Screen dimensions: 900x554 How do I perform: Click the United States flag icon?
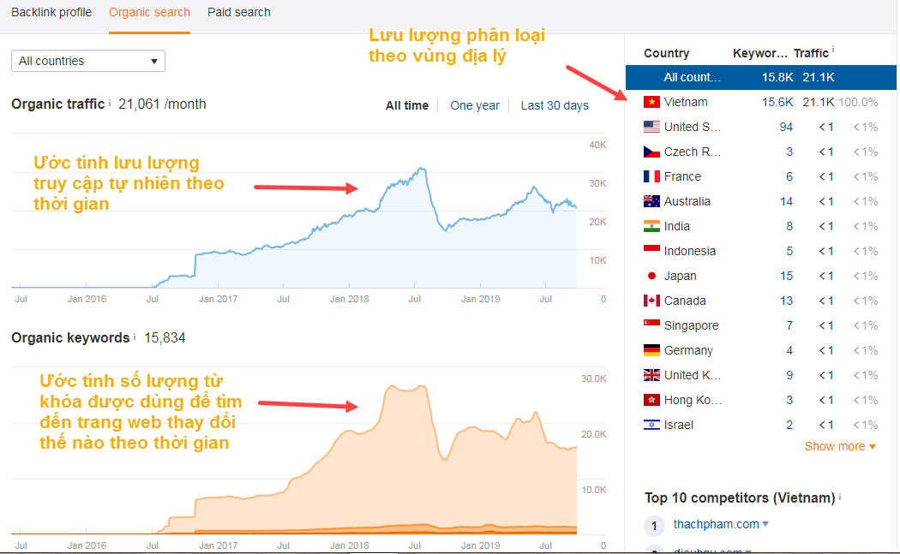[651, 127]
